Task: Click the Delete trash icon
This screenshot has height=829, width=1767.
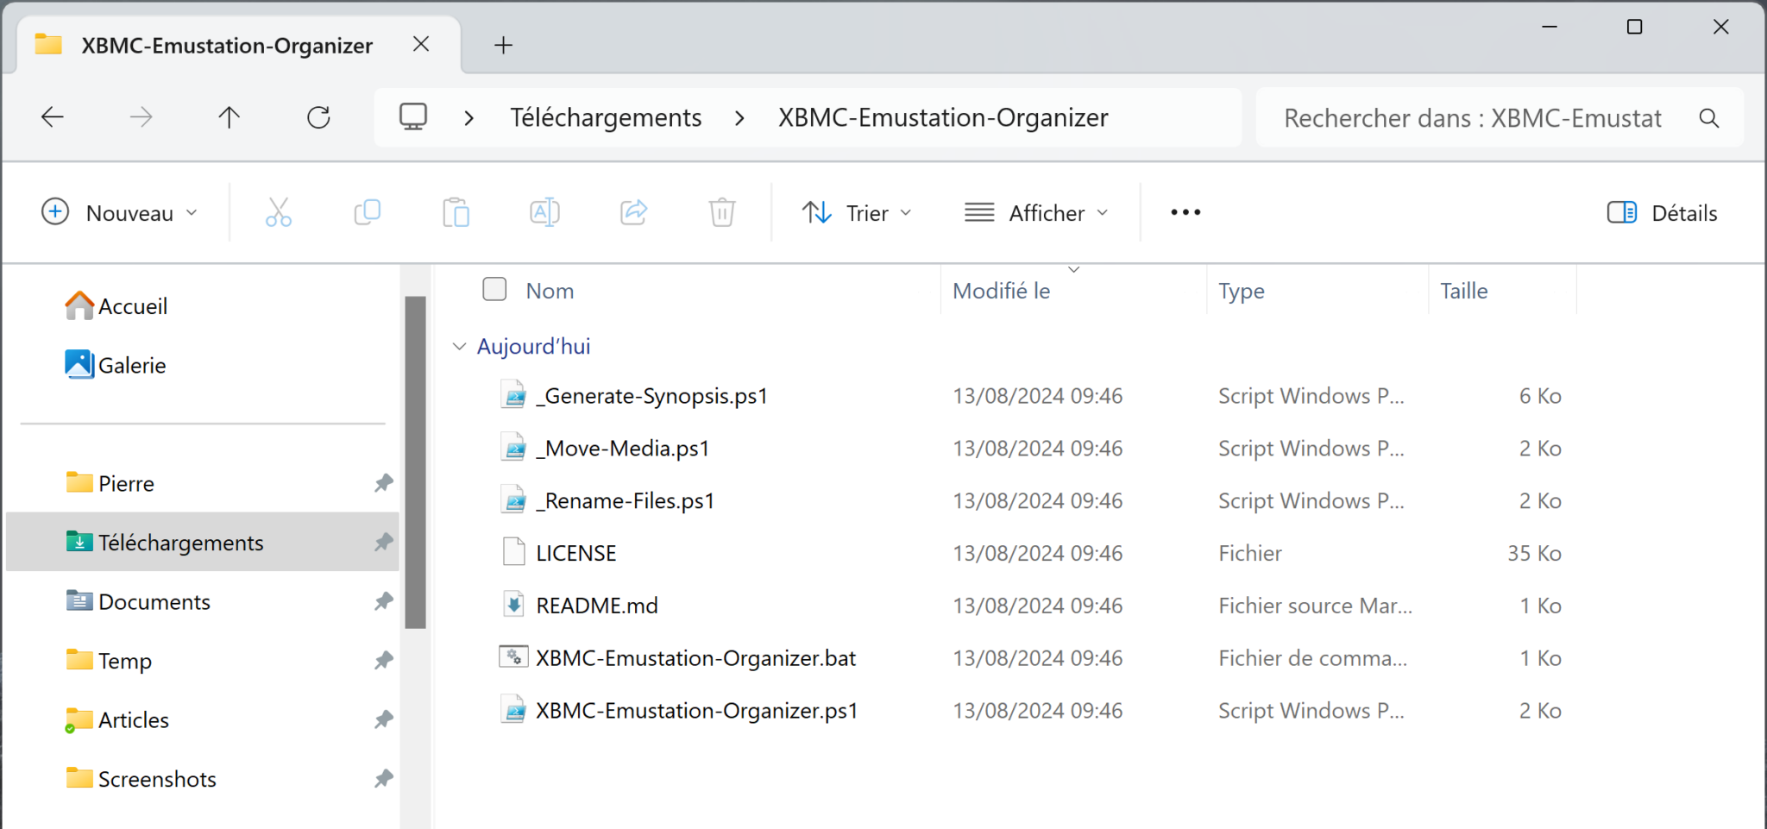Action: (722, 212)
